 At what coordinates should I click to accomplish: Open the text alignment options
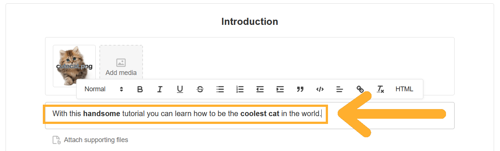[340, 89]
